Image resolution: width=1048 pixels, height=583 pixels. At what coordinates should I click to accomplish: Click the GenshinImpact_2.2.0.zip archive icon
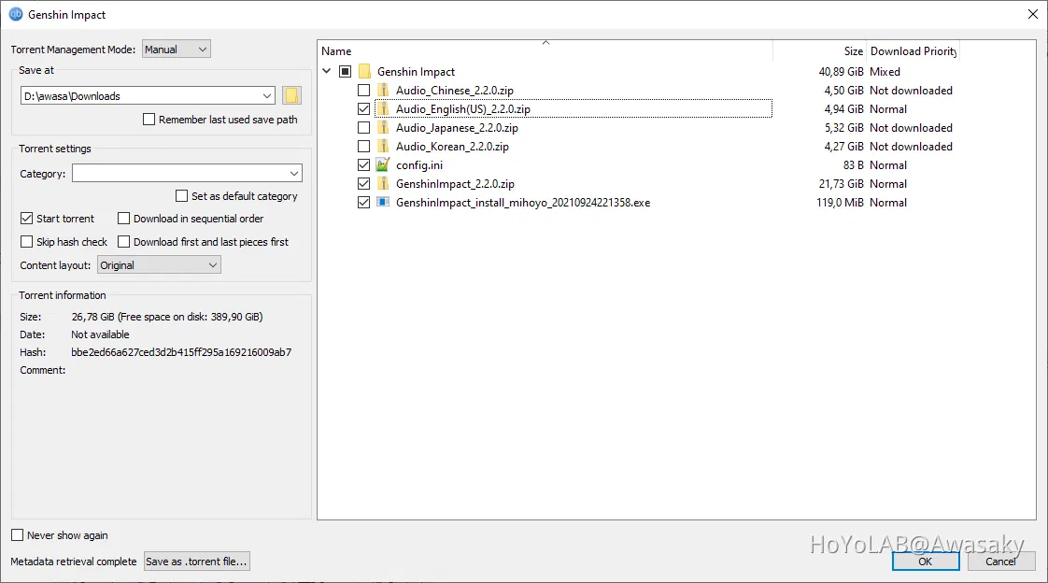383,184
